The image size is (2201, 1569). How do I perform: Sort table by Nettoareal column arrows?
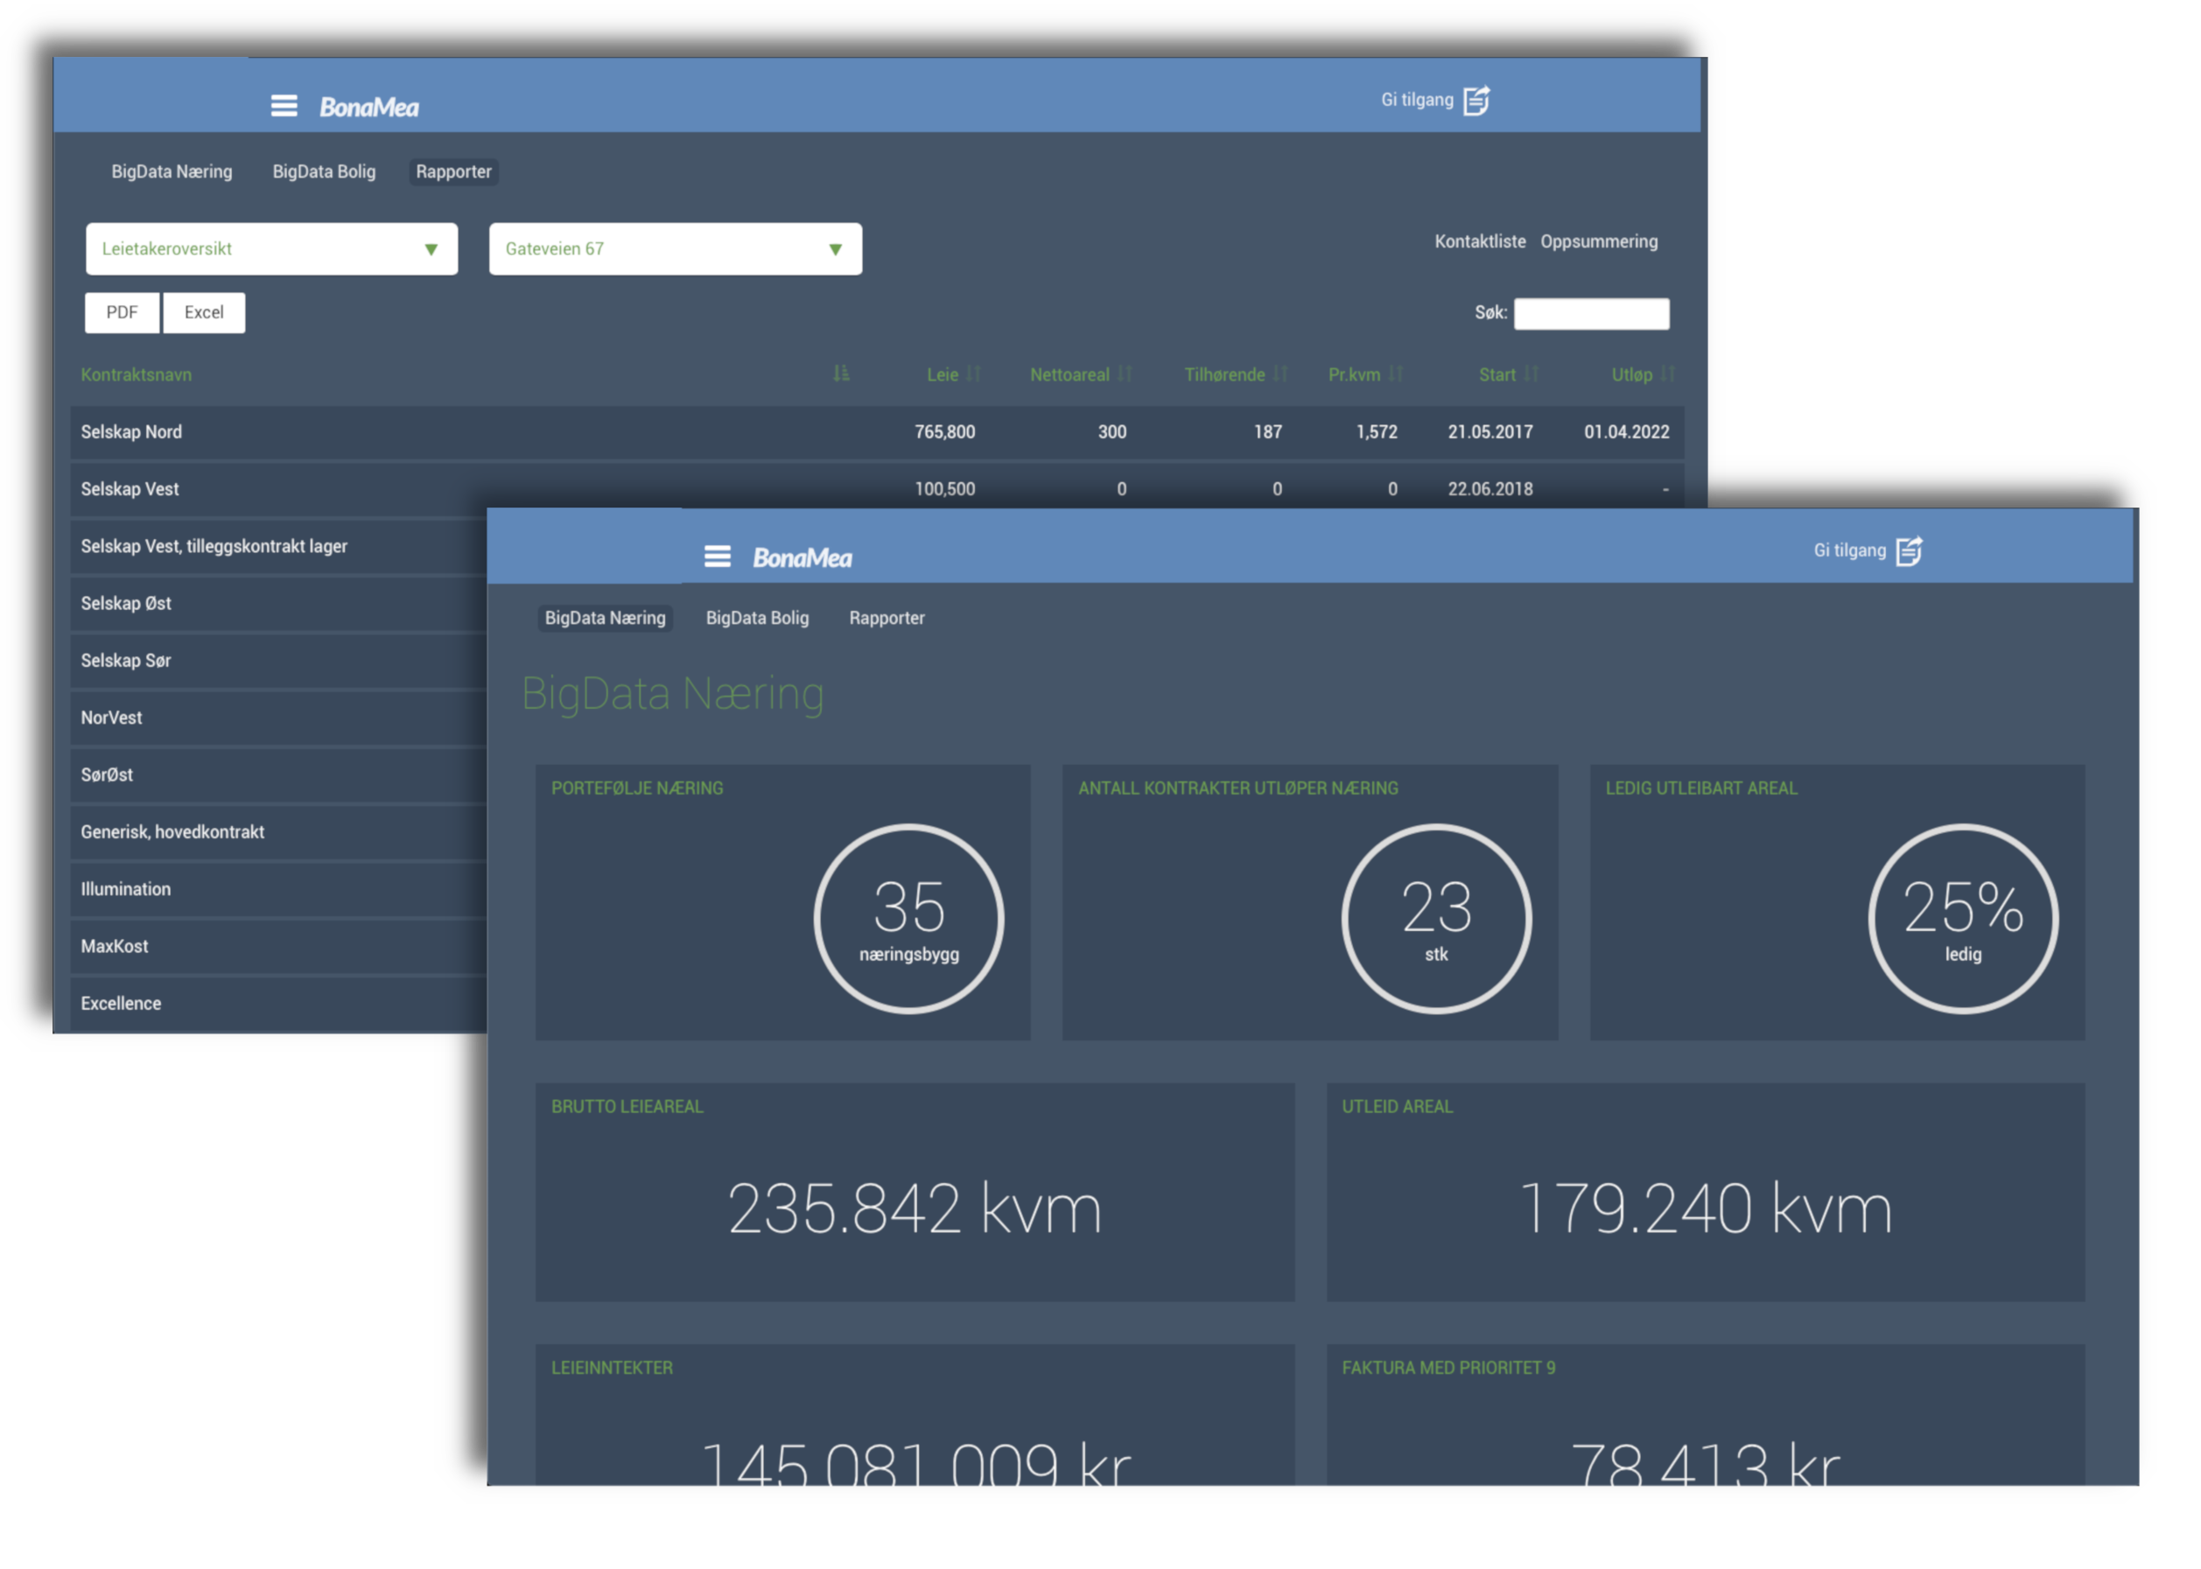1124,374
